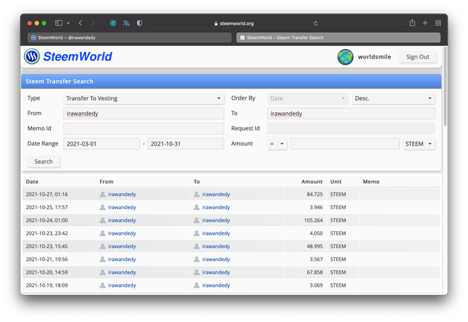The width and height of the screenshot is (468, 322).
Task: Click the Search button
Action: pyautogui.click(x=44, y=162)
